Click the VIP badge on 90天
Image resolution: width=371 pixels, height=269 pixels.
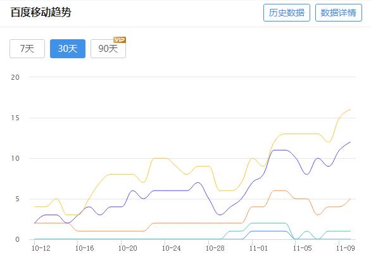(x=120, y=40)
